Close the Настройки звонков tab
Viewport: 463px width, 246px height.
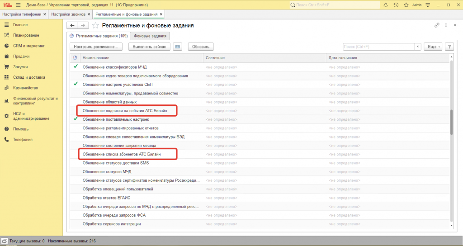tap(89, 14)
